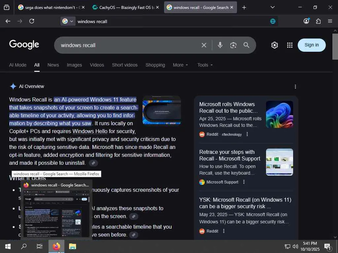Viewport: 338px width, 253px height.
Task: Click Firefox icon on taskbar
Action: pyautogui.click(x=56, y=246)
